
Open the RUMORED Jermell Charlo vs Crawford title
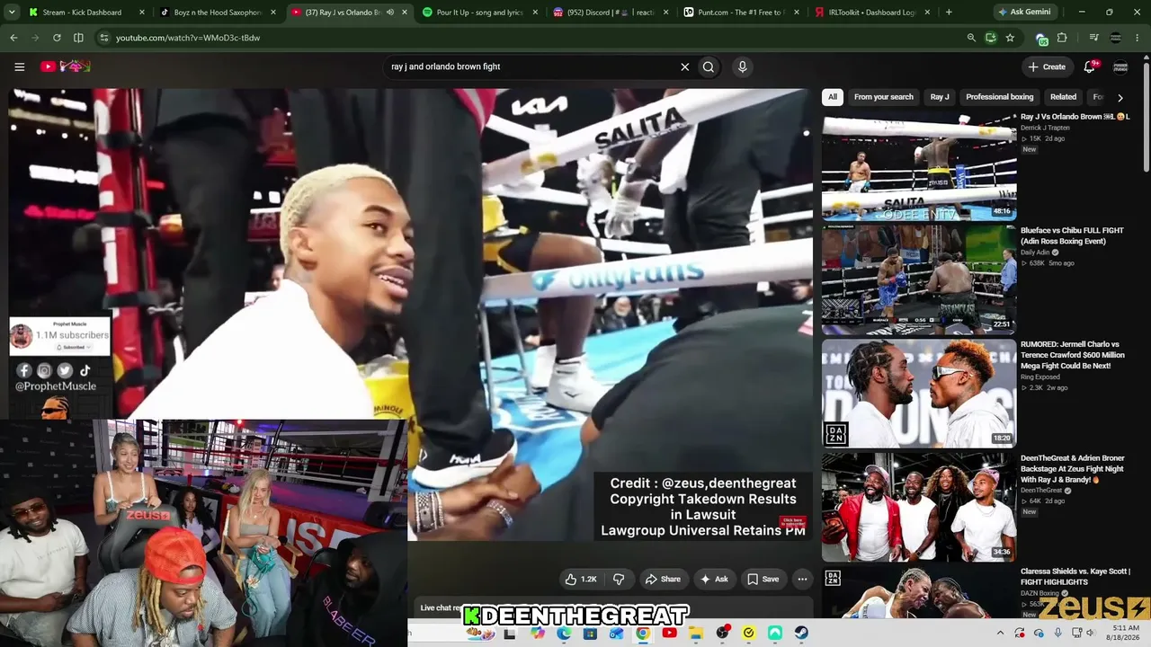1072,355
